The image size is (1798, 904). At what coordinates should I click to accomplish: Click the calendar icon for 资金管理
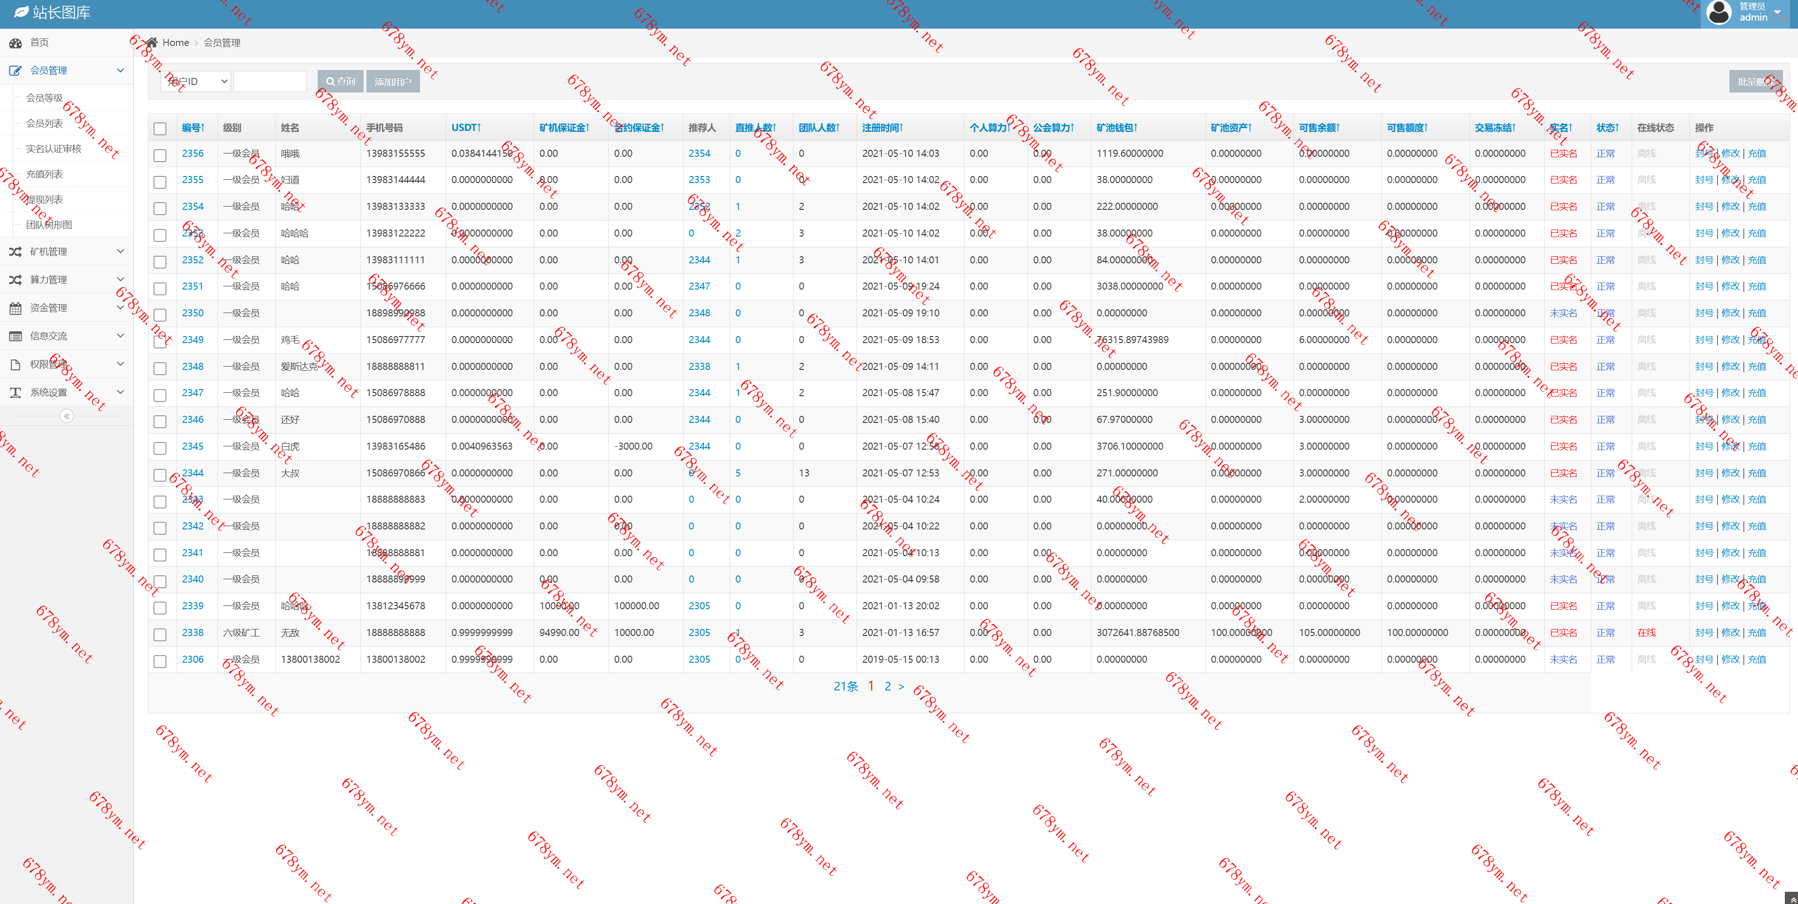16,308
